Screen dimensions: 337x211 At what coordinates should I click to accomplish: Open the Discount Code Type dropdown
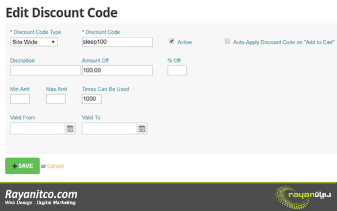pyautogui.click(x=34, y=42)
